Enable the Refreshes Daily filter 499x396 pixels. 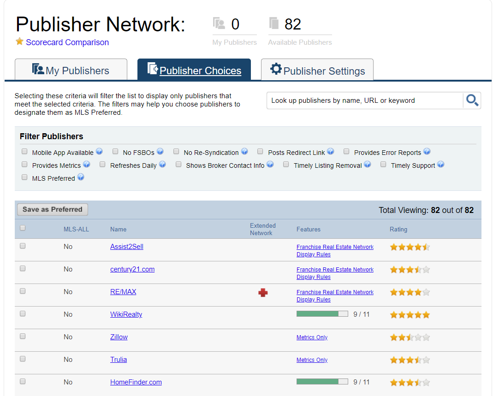pyautogui.click(x=102, y=164)
